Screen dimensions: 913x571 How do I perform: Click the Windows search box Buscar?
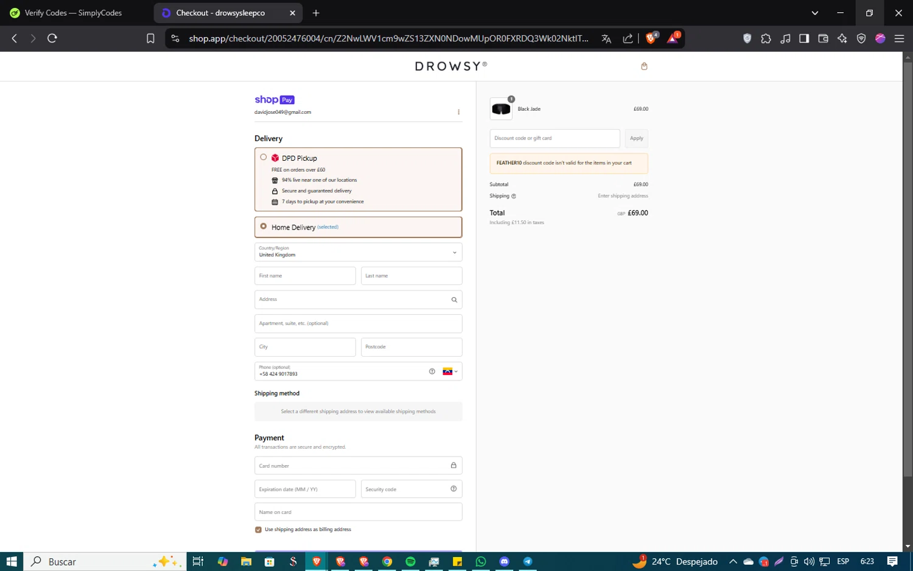[105, 561]
